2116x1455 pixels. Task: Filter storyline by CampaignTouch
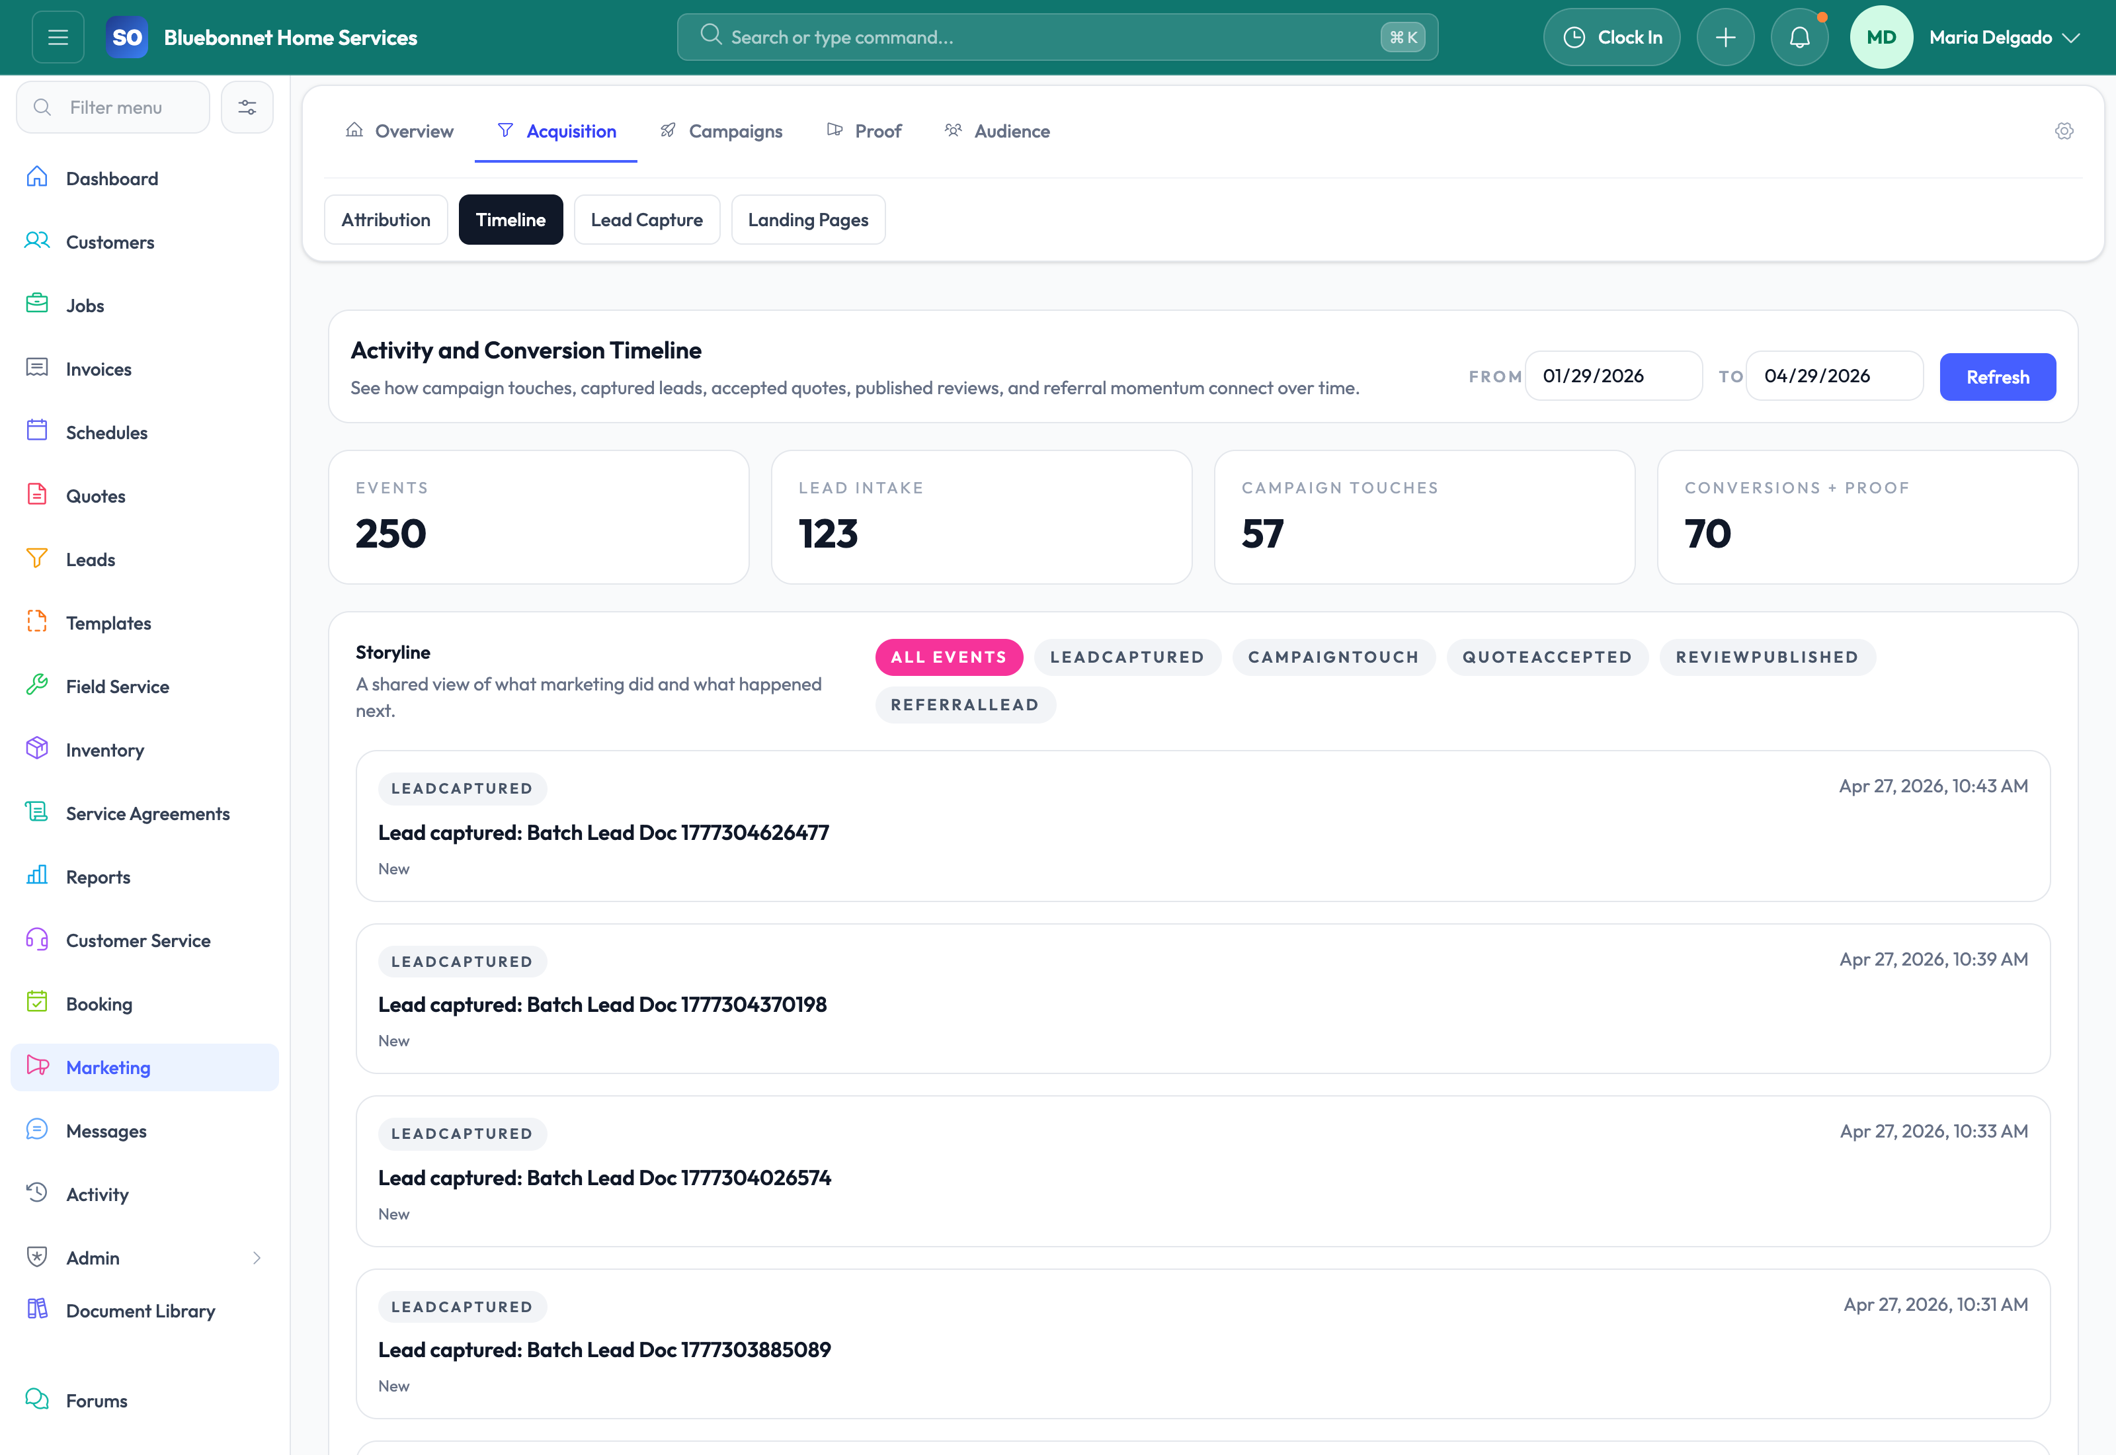point(1333,657)
